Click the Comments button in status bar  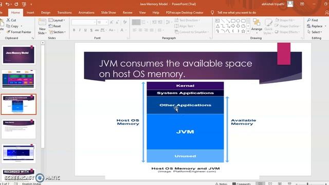click(241, 183)
